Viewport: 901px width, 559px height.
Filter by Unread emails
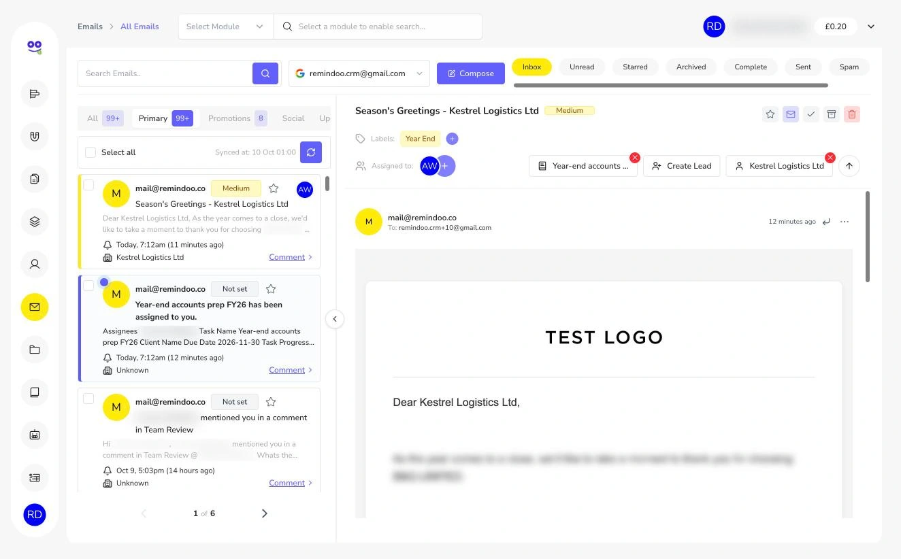point(582,67)
